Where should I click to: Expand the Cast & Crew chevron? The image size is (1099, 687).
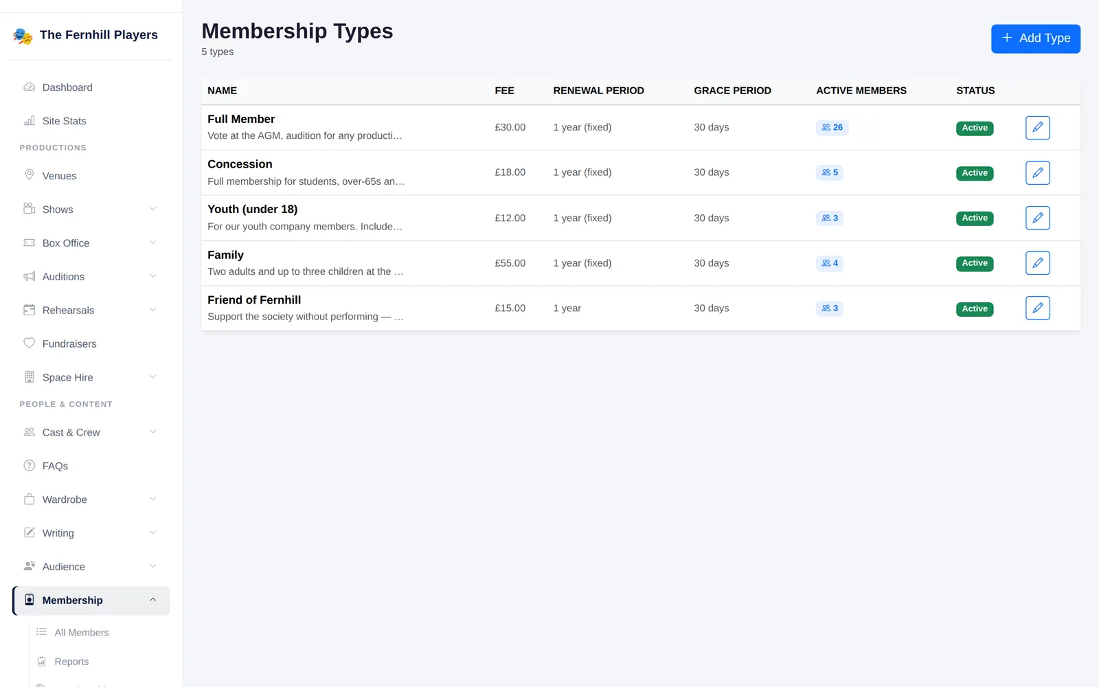point(153,432)
